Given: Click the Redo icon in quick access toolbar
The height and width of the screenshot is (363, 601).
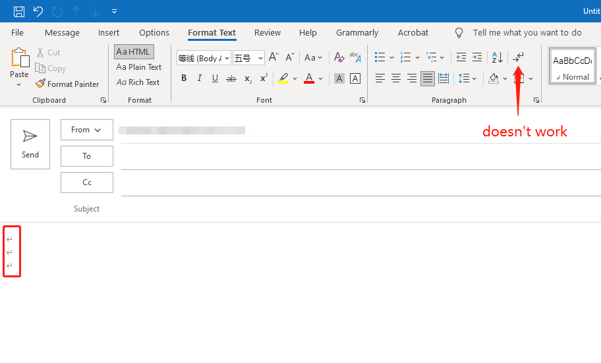Looking at the screenshot, I should coord(57,11).
